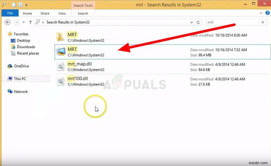Select Network in the navigation pane
This screenshot has height=166, width=271.
coord(21,92)
